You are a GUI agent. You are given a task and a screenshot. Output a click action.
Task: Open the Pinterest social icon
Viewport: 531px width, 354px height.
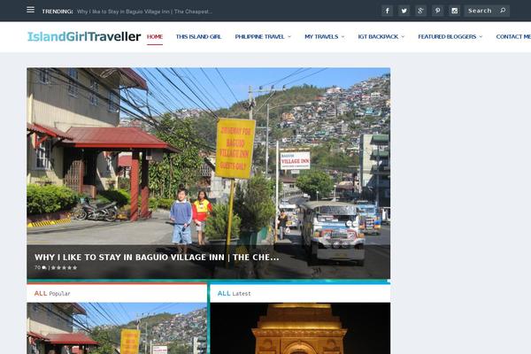tap(437, 11)
